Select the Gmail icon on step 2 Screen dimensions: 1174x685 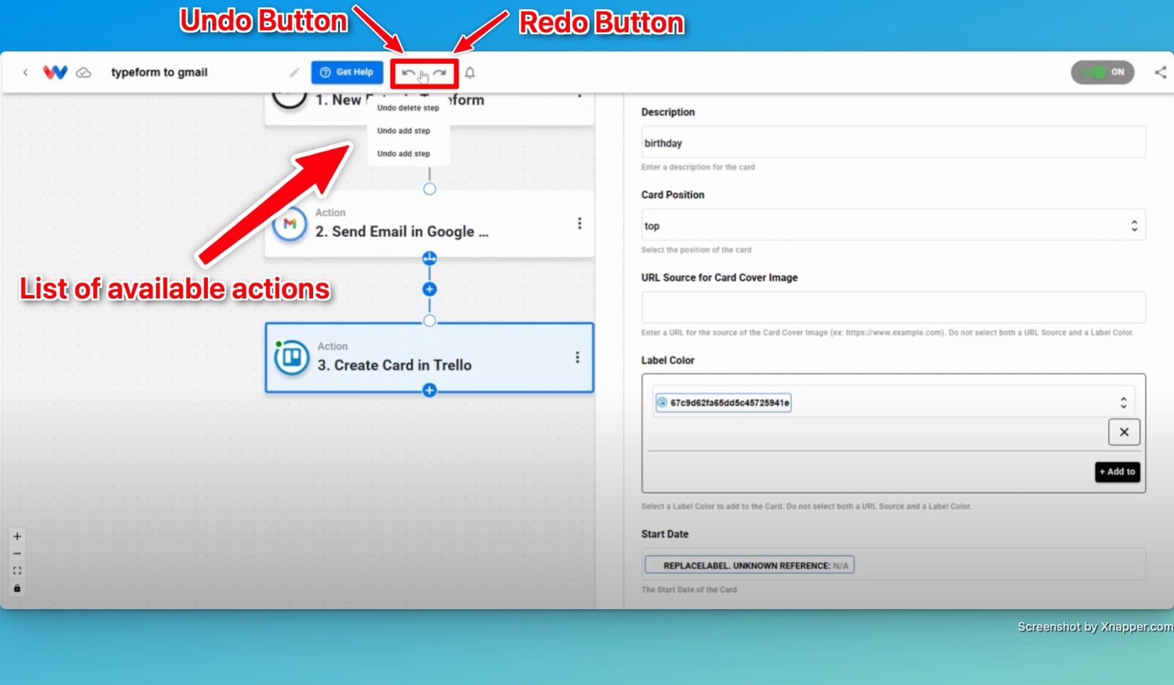point(289,224)
